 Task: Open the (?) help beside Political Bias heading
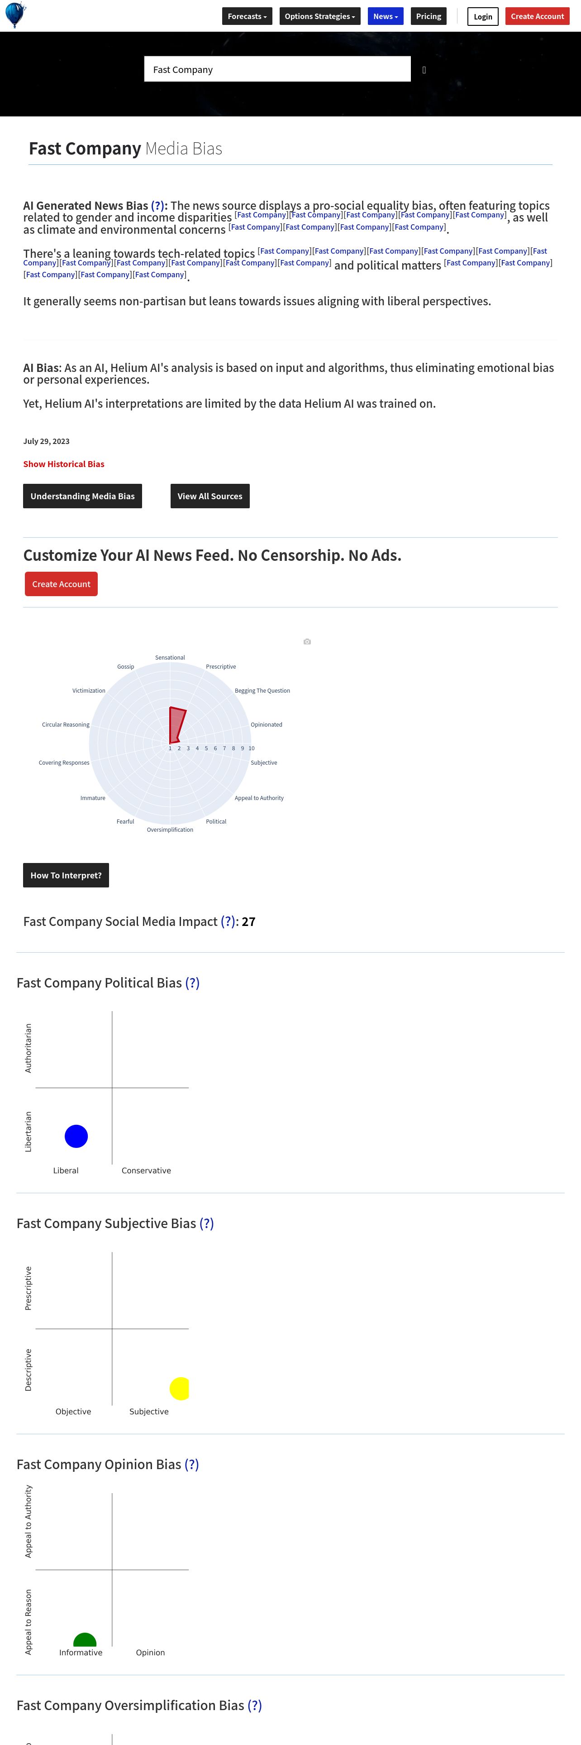pos(192,982)
